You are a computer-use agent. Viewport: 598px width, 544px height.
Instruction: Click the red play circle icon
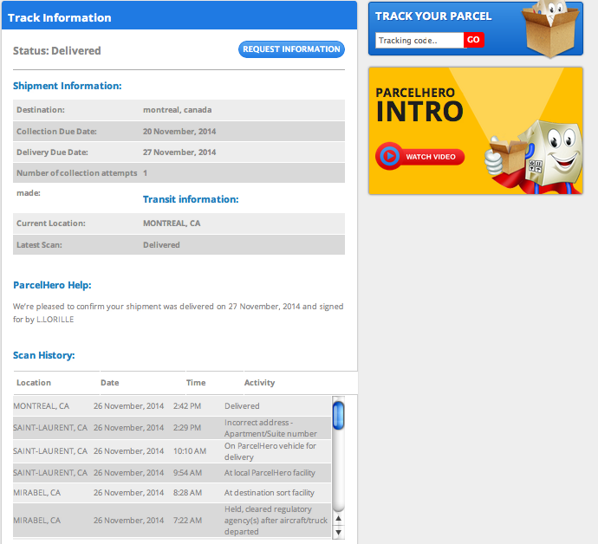389,156
